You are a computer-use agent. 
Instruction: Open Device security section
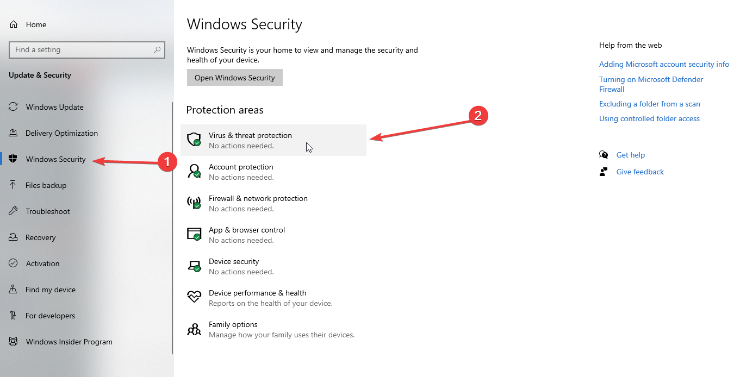pos(234,266)
